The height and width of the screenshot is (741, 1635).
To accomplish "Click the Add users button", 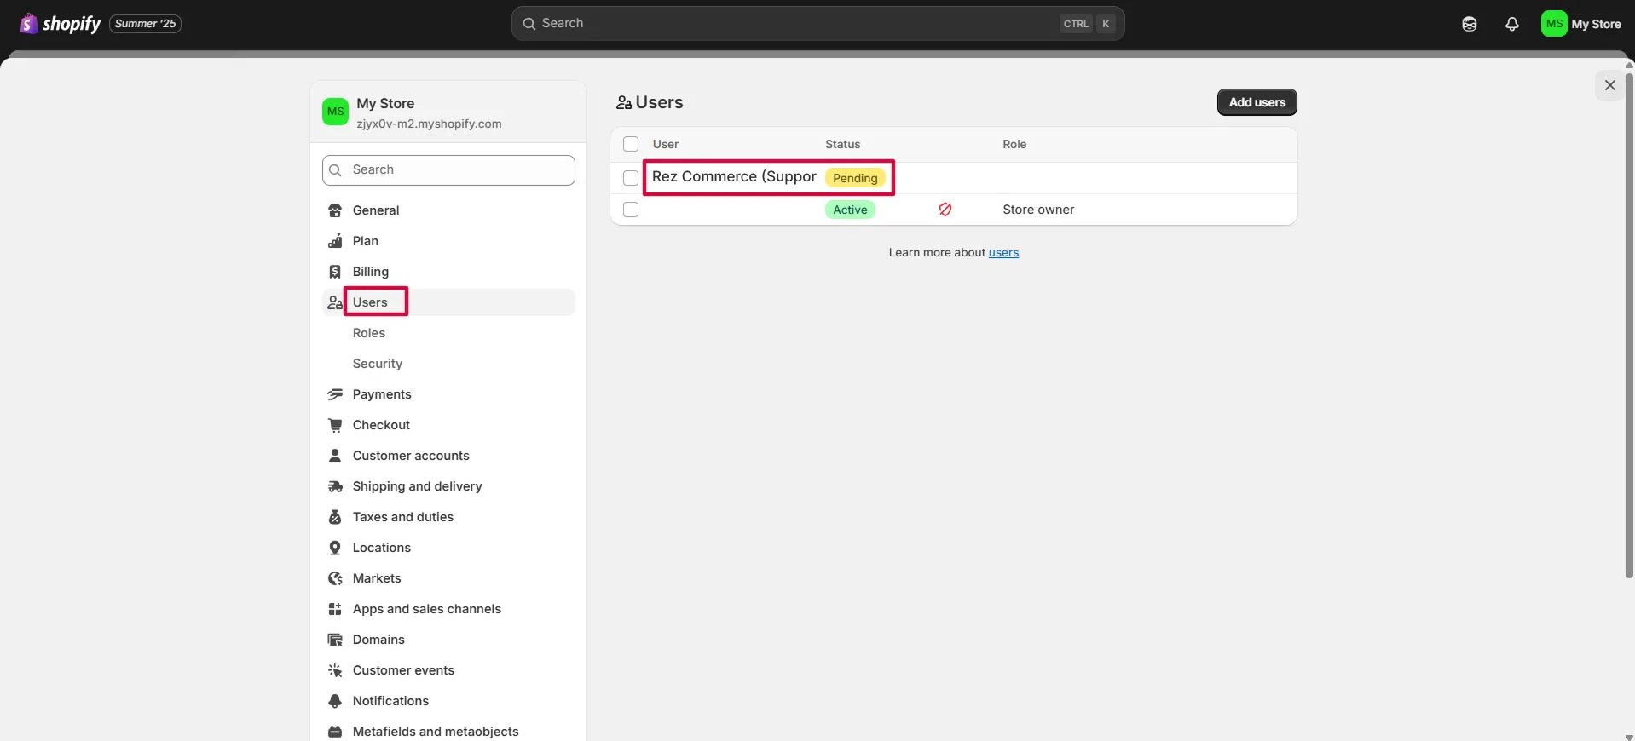I will point(1257,102).
